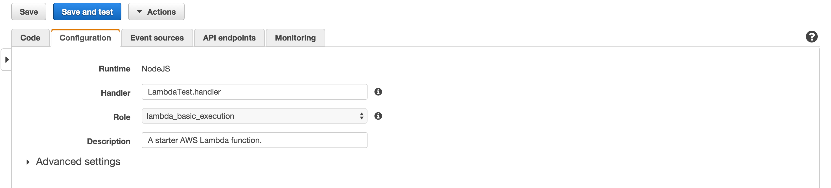
Task: Click the Save button
Action: pyautogui.click(x=29, y=12)
